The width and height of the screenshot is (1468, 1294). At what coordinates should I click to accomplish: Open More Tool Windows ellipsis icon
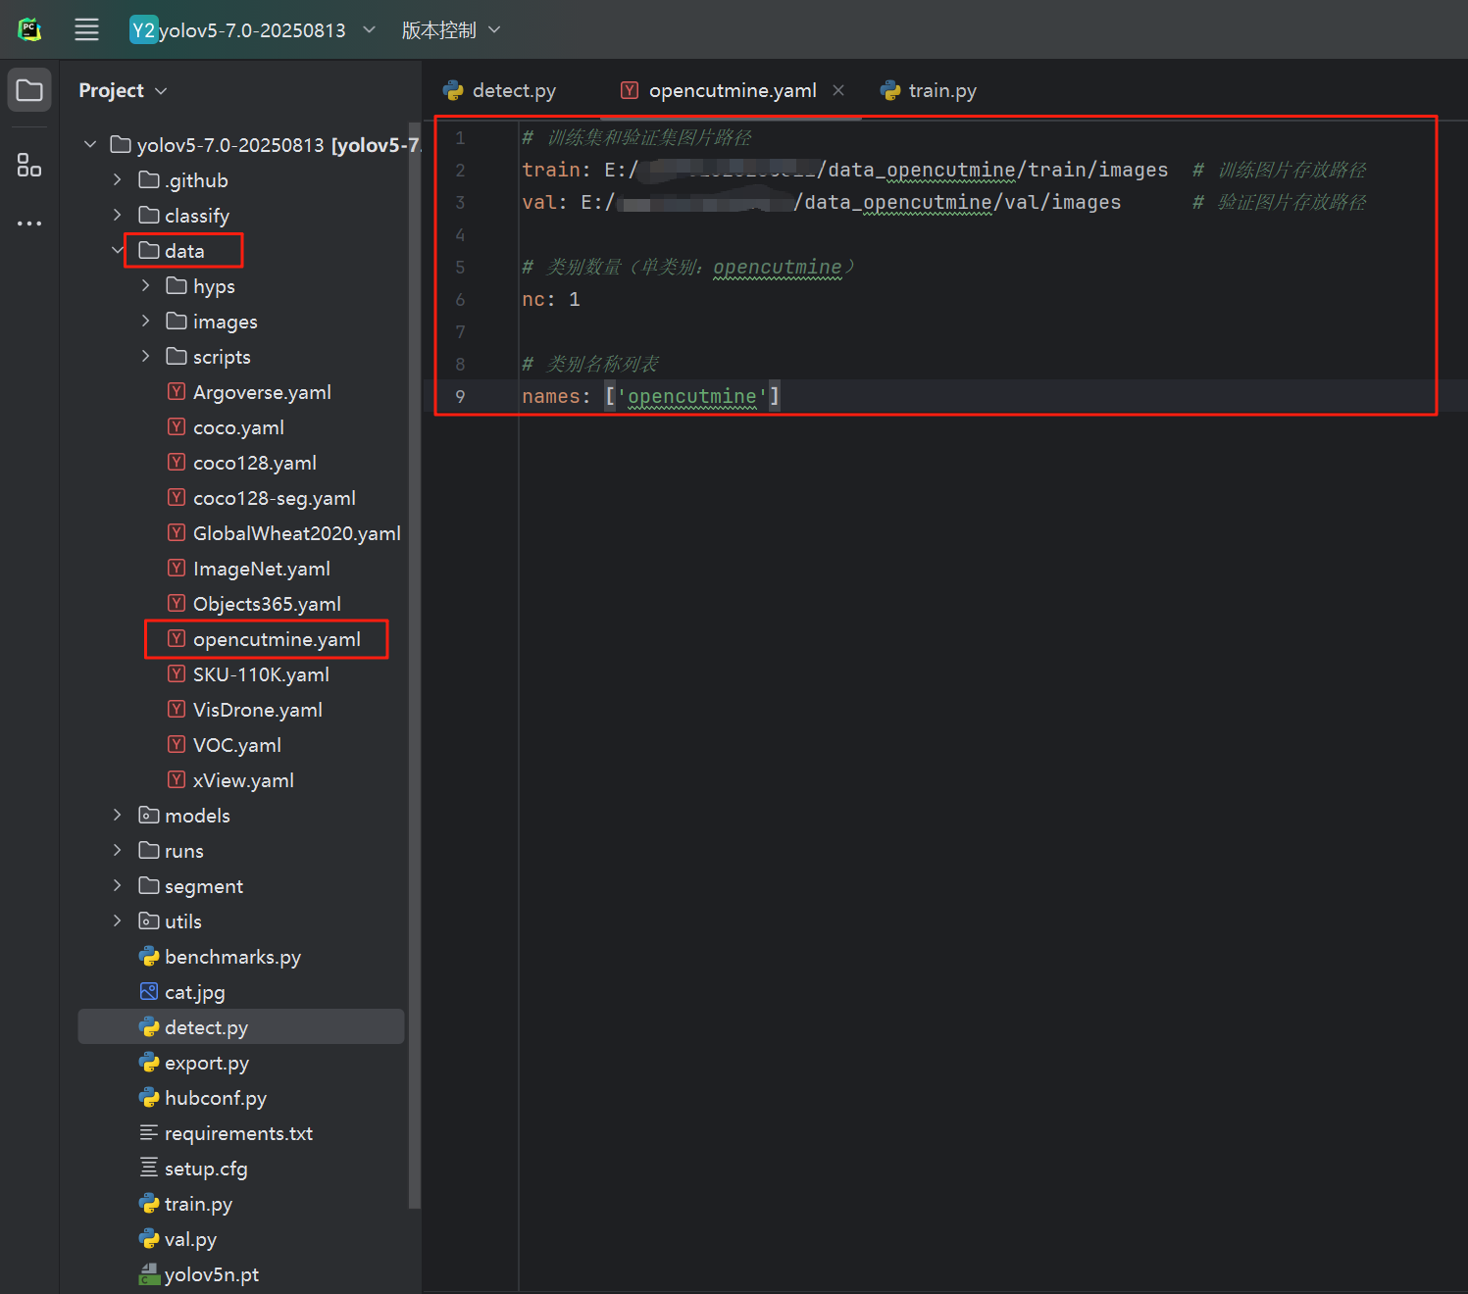tap(28, 223)
